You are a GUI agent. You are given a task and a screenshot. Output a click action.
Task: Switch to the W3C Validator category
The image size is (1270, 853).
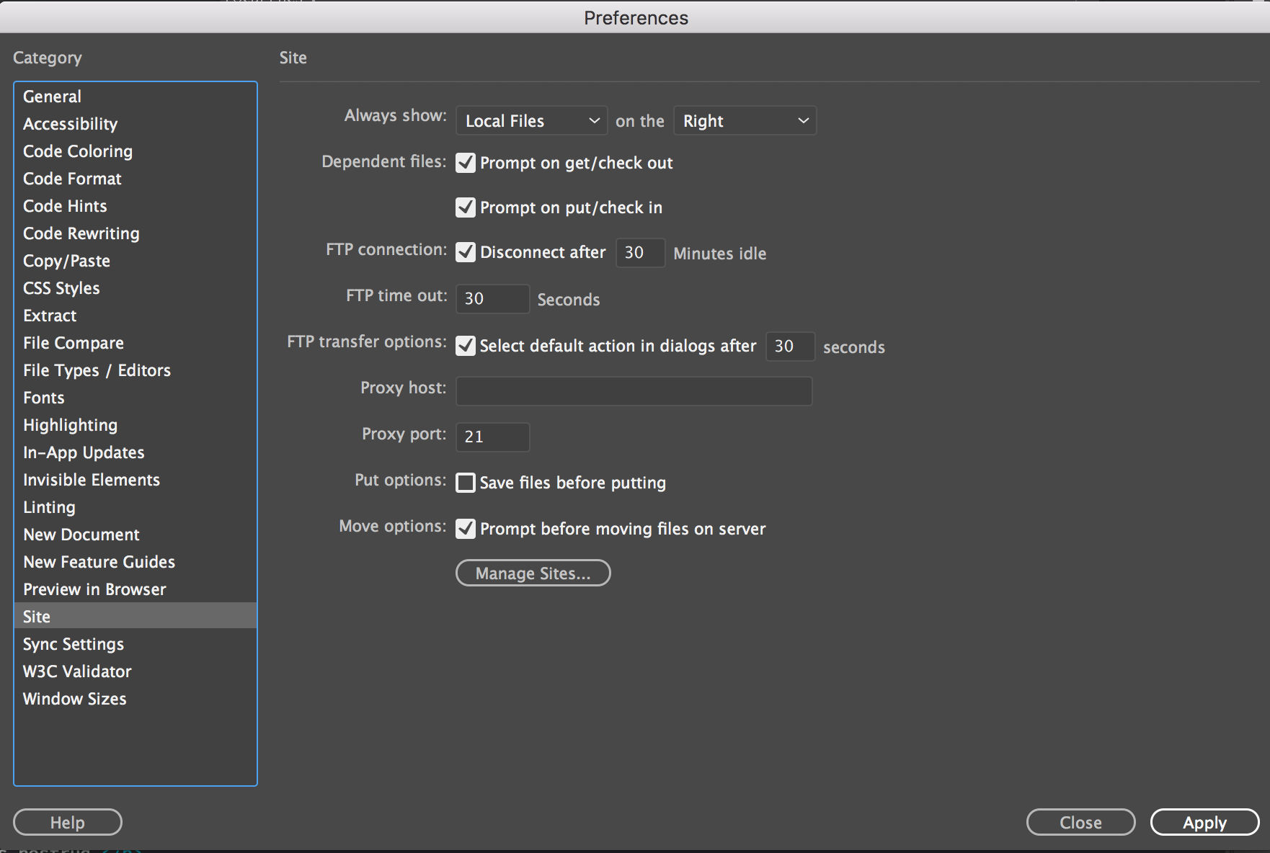(x=76, y=671)
